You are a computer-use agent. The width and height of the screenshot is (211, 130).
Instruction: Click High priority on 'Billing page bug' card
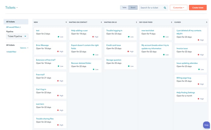tap(201, 84)
